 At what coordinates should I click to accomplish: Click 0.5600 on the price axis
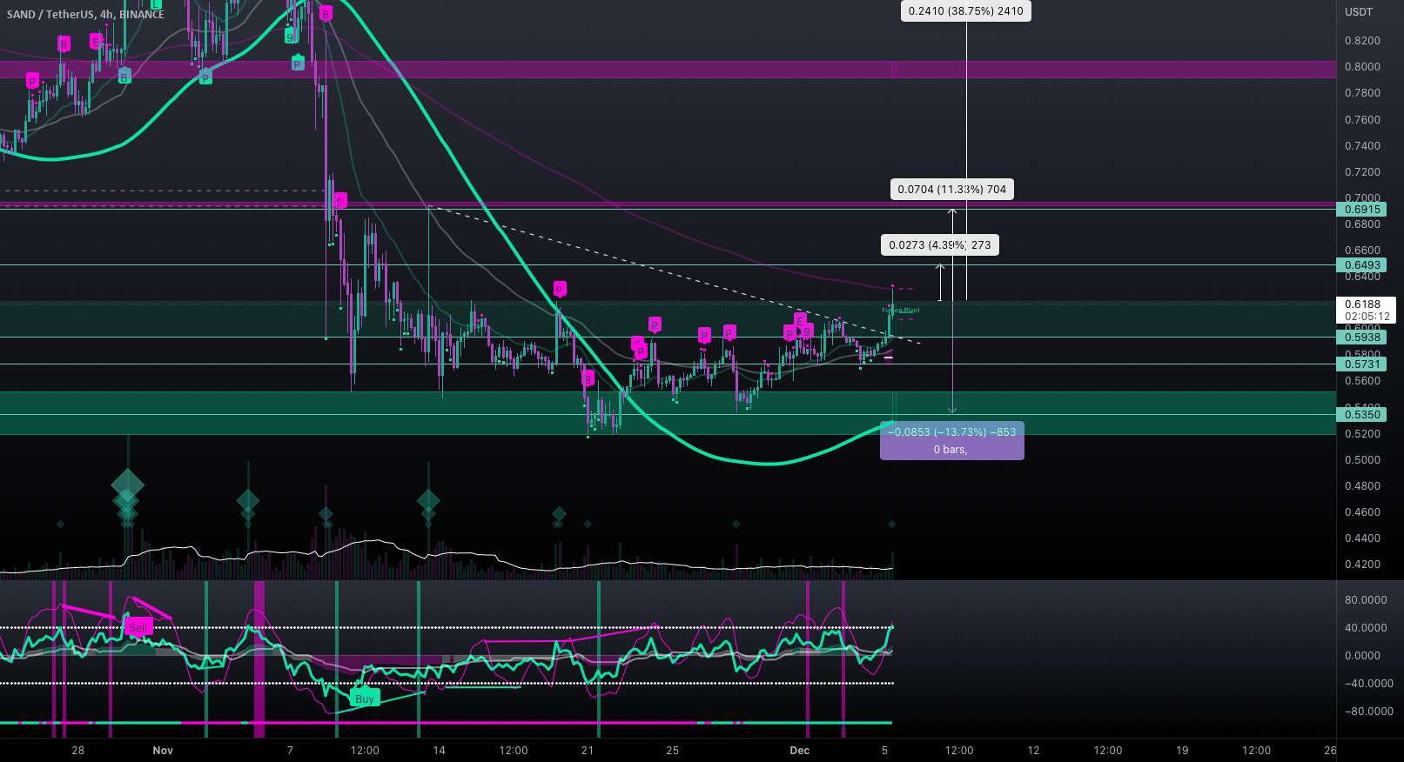pyautogui.click(x=1362, y=381)
